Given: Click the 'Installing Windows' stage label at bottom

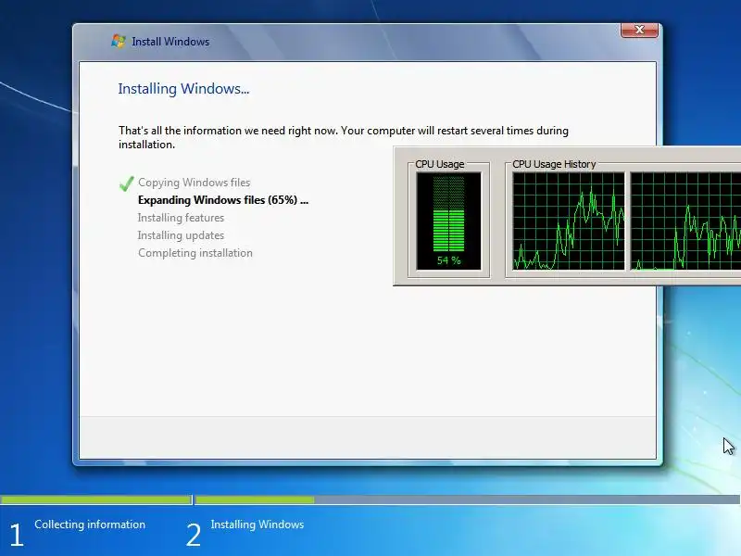Looking at the screenshot, I should tap(257, 524).
